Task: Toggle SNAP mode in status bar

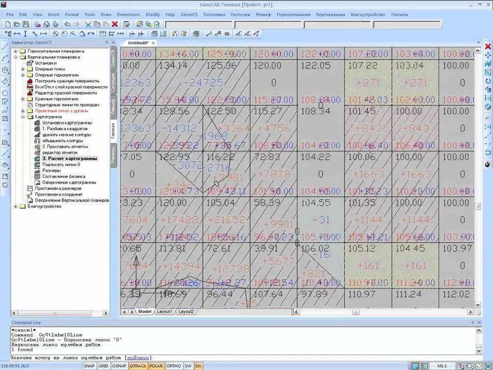Action: [89, 366]
